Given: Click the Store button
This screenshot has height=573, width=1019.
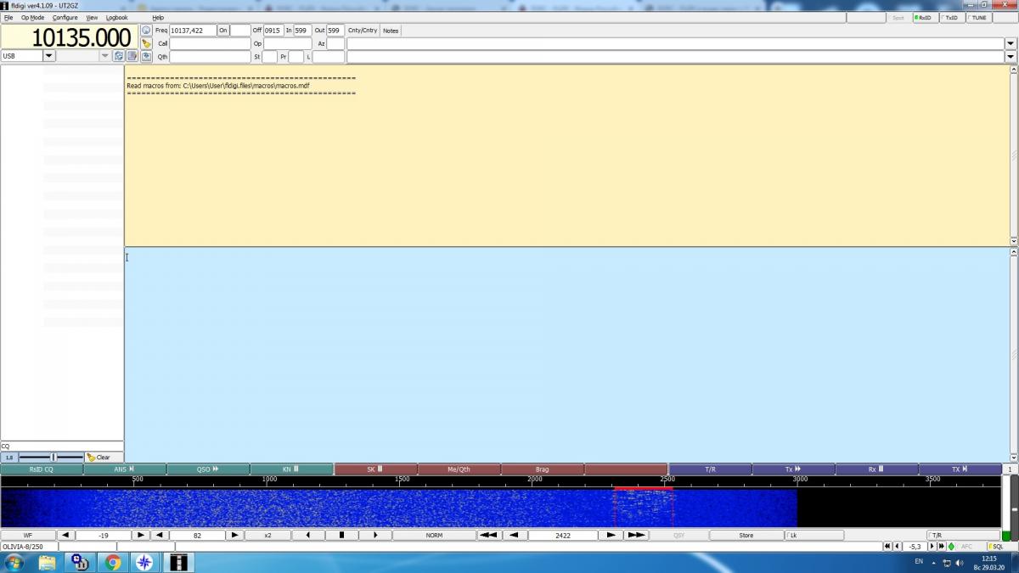Looking at the screenshot, I should tap(746, 536).
